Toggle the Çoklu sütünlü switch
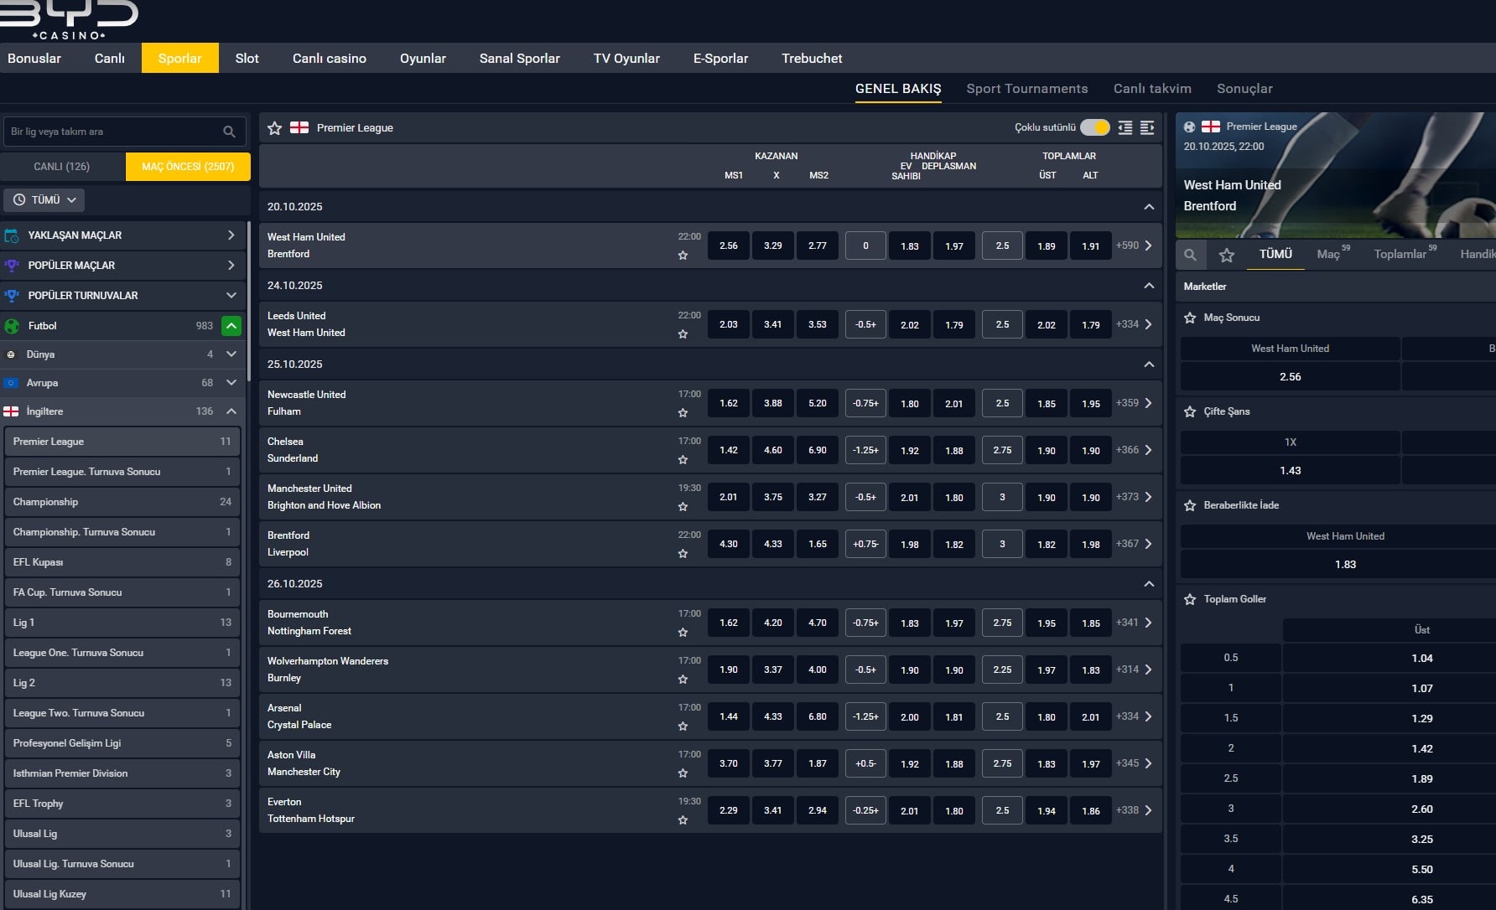Viewport: 1496px width, 910px height. [x=1094, y=127]
